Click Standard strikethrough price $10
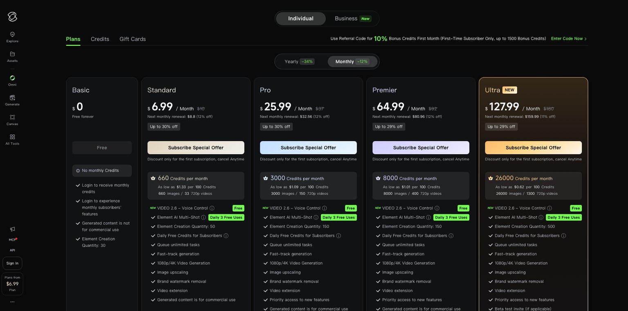The width and height of the screenshot is (628, 311). 201,109
